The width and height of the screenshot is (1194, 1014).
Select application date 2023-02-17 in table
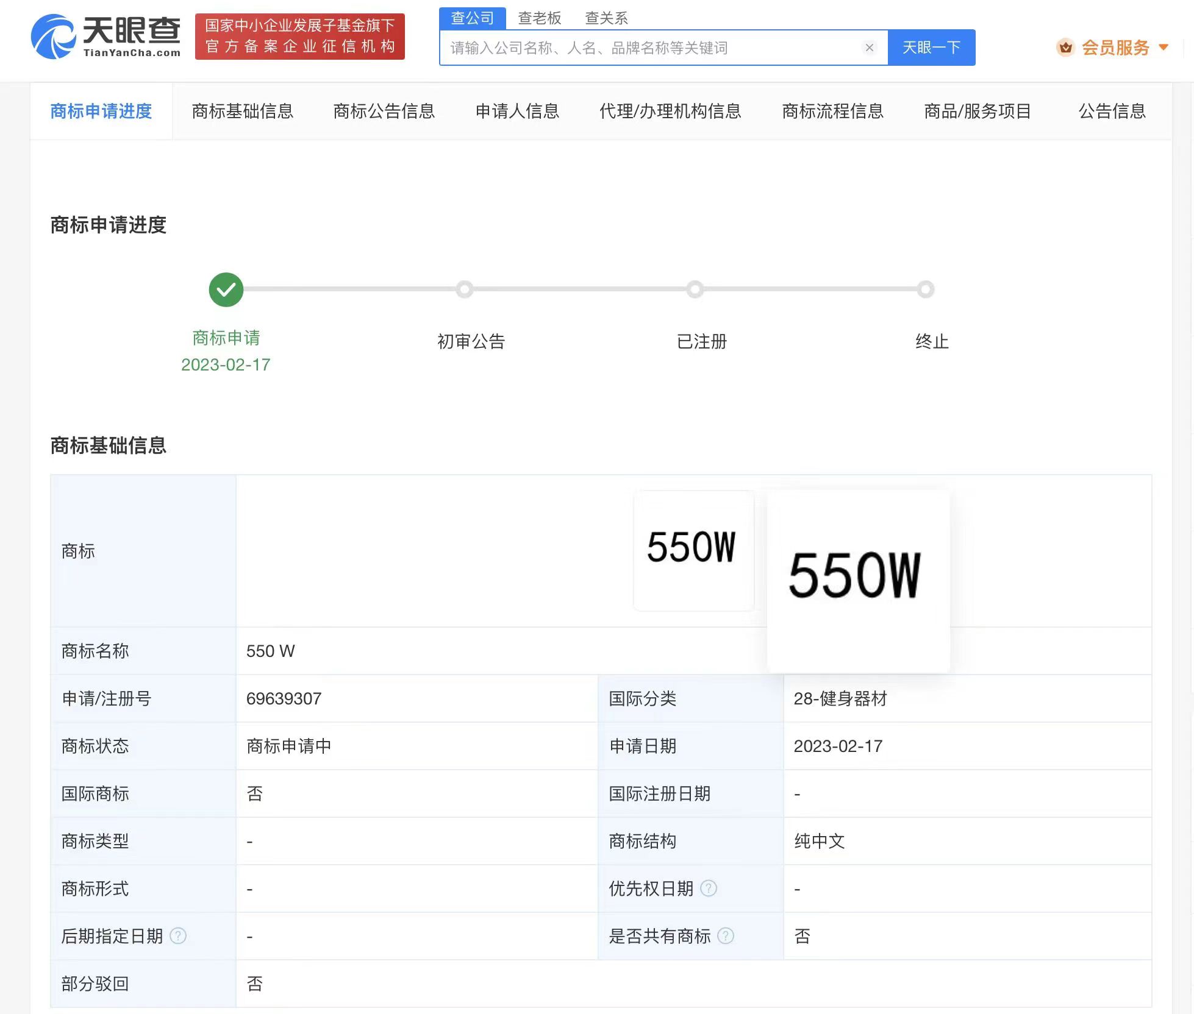tap(838, 746)
